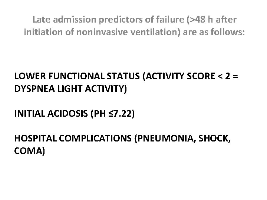This screenshot has height=200, width=267.
Task: Click the 'DYSPNEA LIGHT ACTIVITY)' line
Action: (70, 89)
